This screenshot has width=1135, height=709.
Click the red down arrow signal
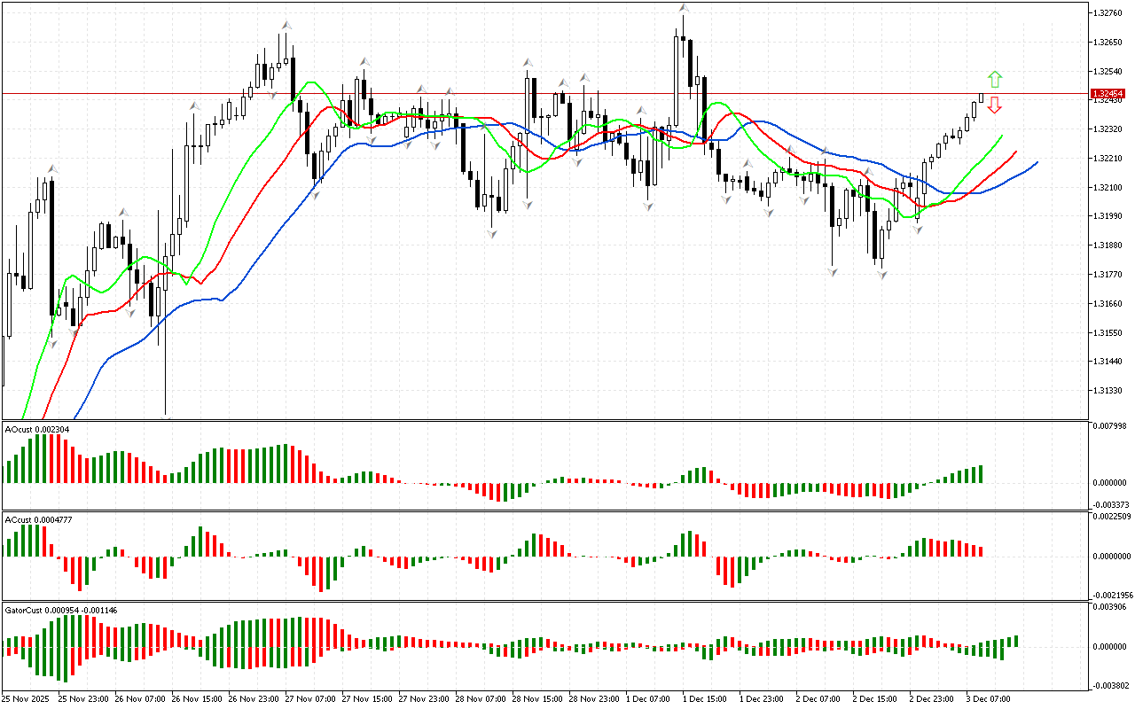(995, 105)
